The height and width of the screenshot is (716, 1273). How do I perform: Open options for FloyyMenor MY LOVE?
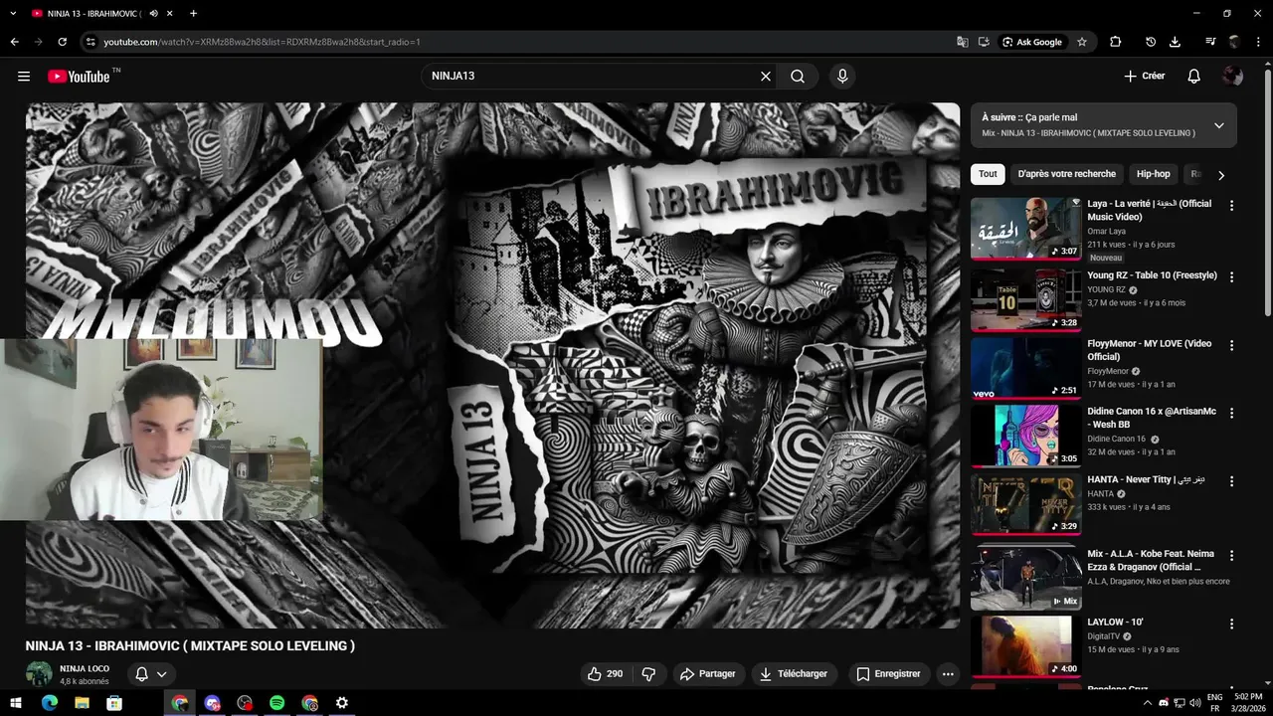(x=1231, y=345)
